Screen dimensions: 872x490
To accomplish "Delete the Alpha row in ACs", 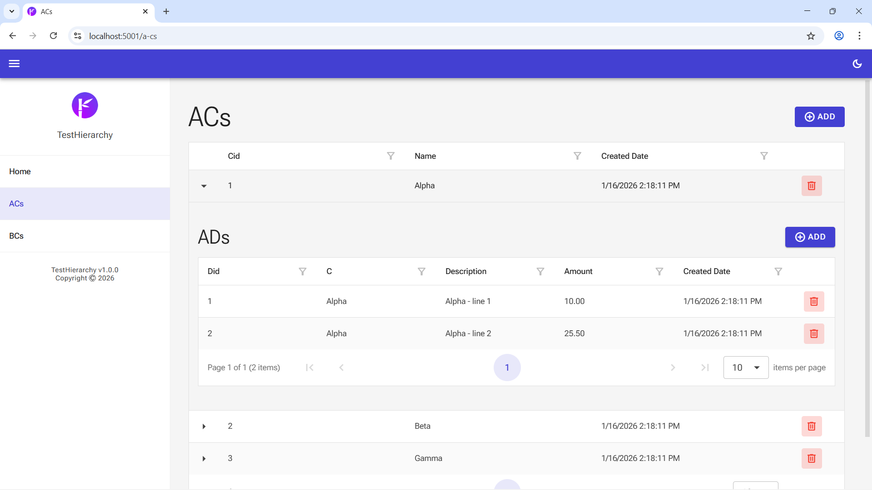I will (x=811, y=186).
